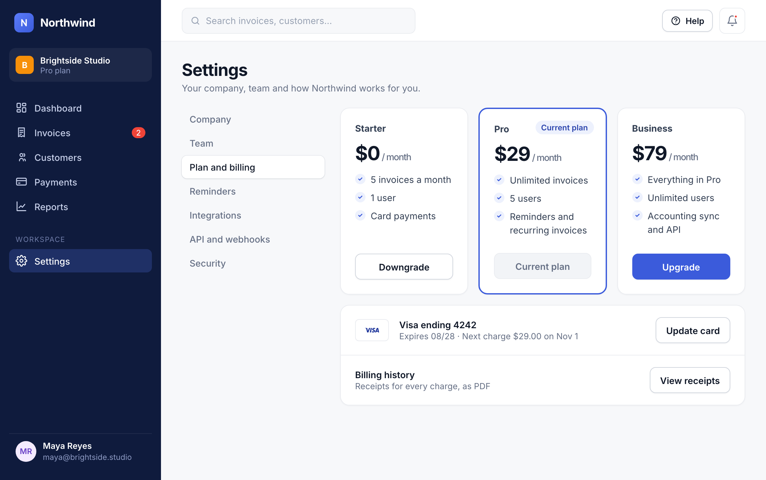This screenshot has height=480, width=766.
Task: Click the Reports chart icon
Action: pyautogui.click(x=21, y=206)
